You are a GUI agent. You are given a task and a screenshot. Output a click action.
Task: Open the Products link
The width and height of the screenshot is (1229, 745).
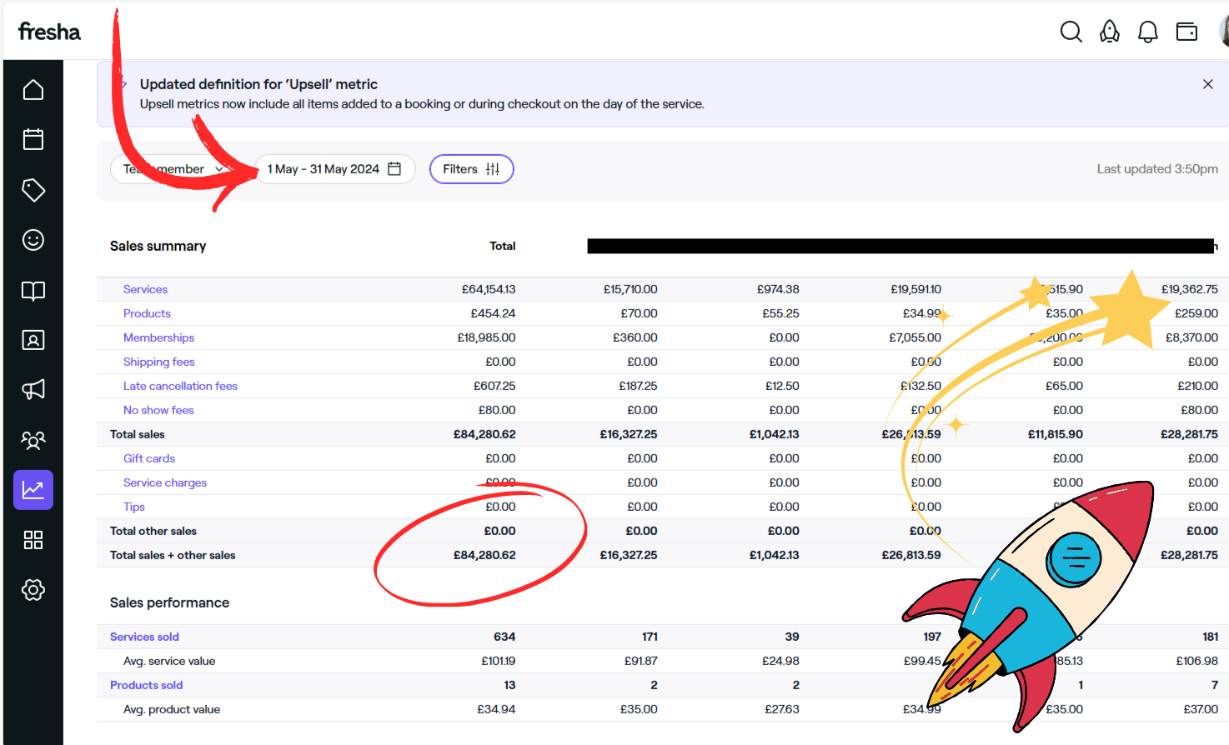[x=147, y=313]
